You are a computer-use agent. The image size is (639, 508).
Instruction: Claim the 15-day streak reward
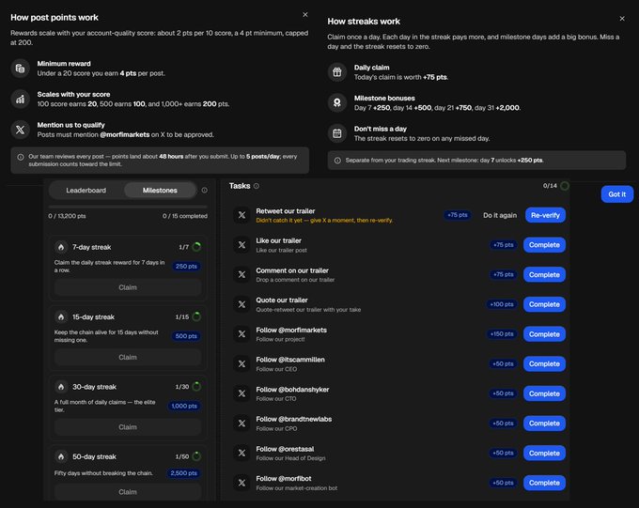point(128,357)
